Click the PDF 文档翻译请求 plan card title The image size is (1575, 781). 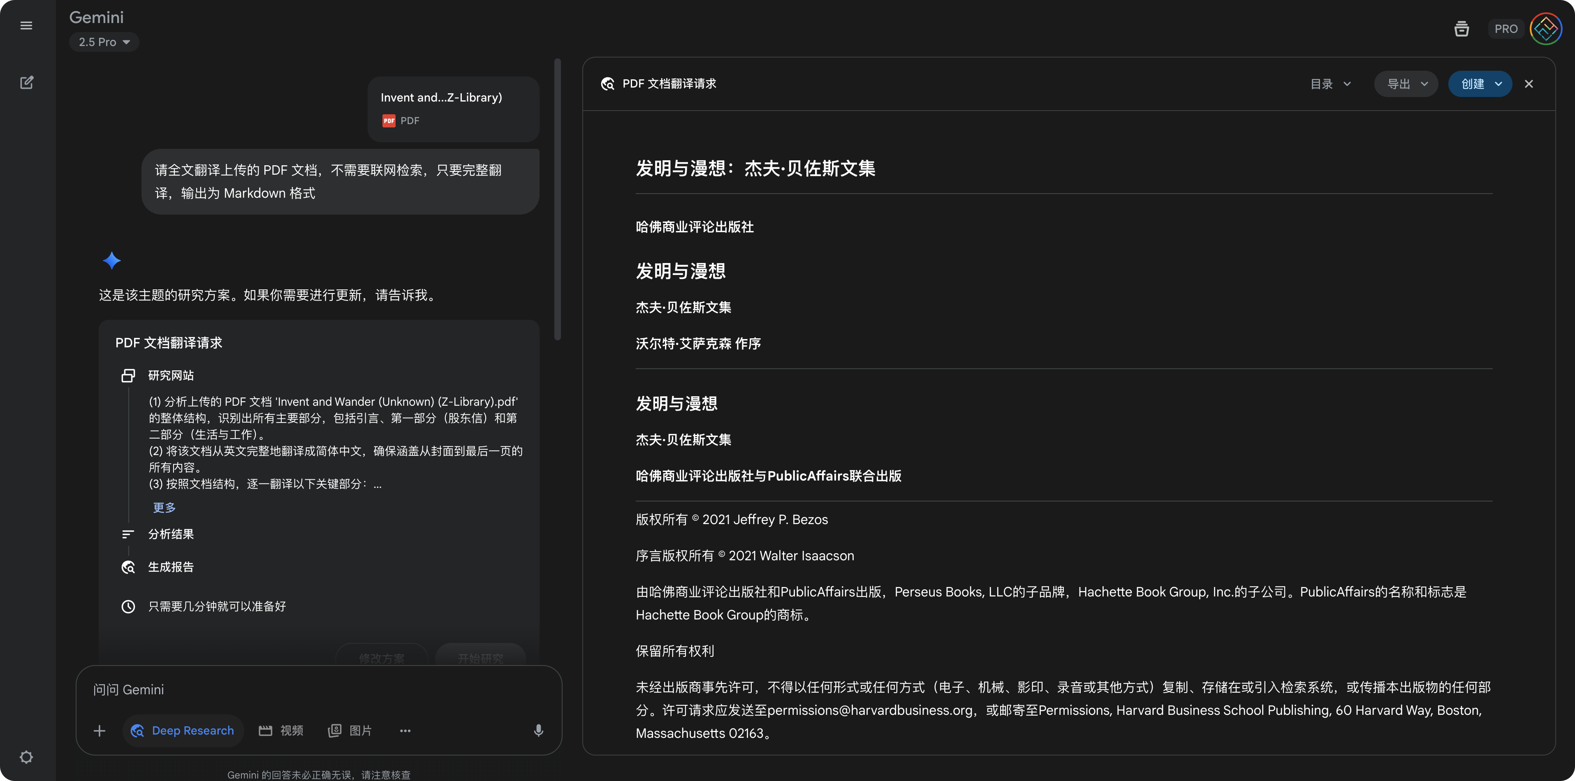(169, 343)
